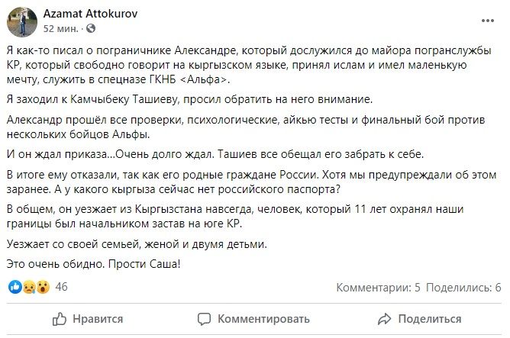Click the last line "Прости Саша!"
The width and height of the screenshot is (510, 338).
point(95,264)
